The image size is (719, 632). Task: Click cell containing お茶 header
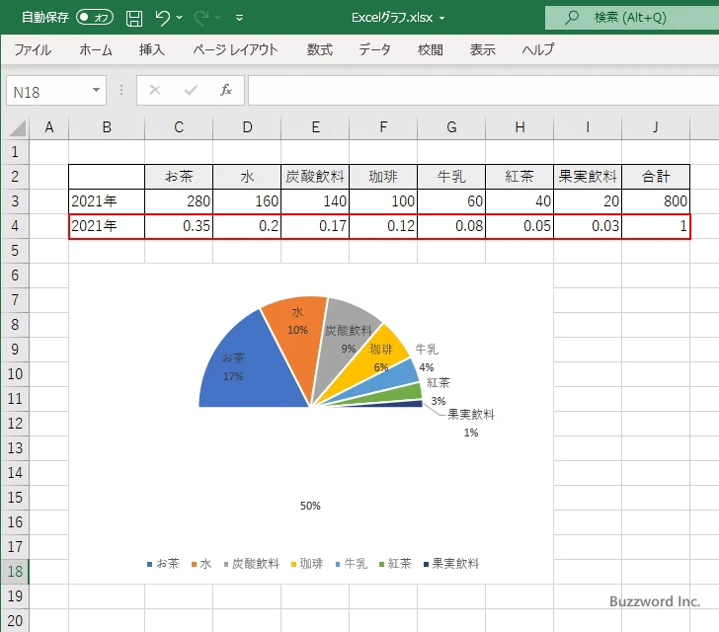(x=179, y=177)
